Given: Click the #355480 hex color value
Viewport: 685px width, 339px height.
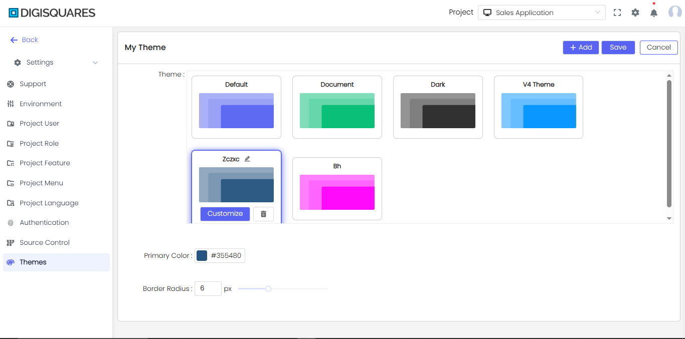Looking at the screenshot, I should coord(226,256).
